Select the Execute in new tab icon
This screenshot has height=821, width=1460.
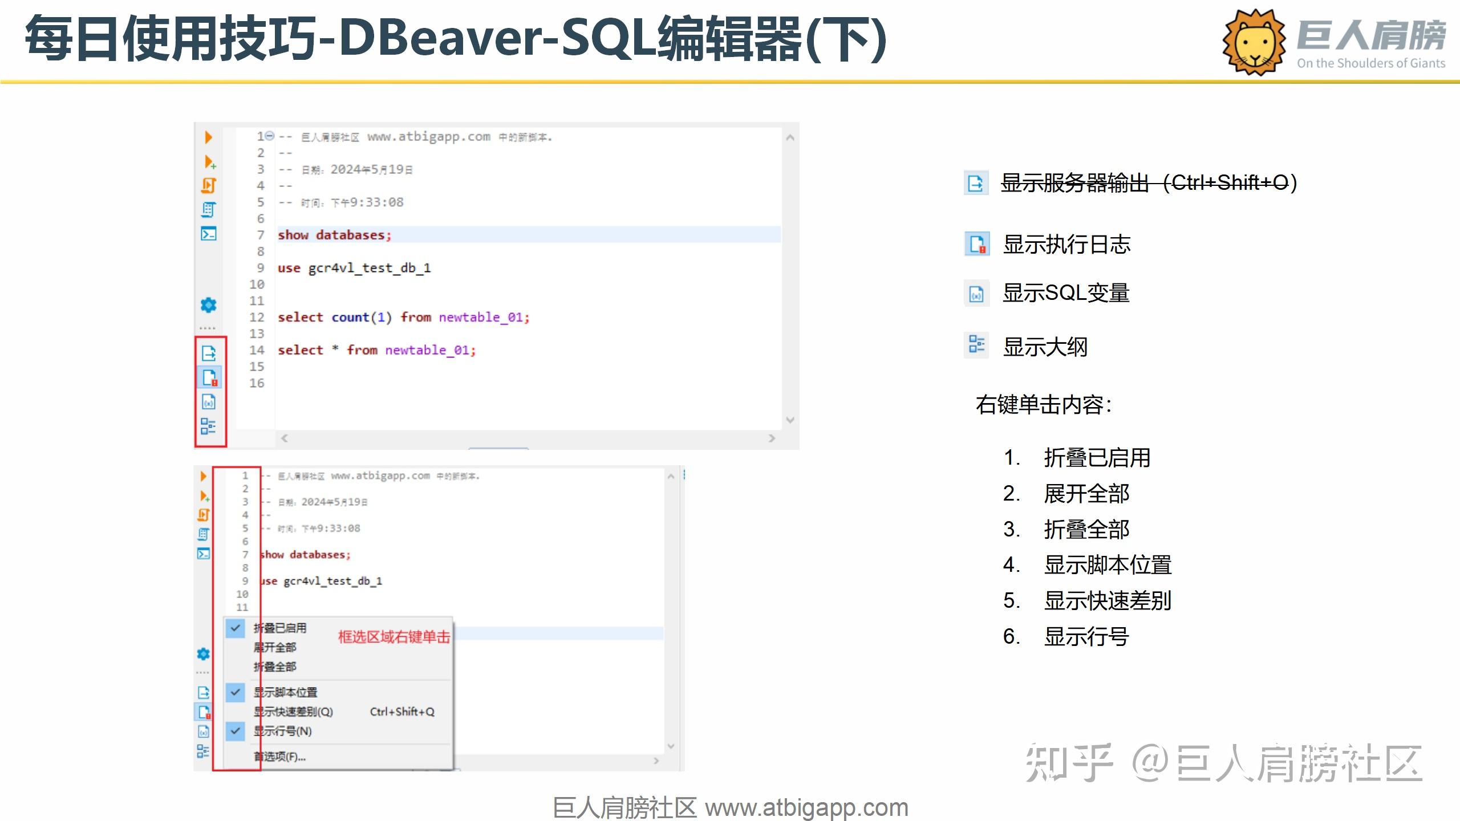coord(209,162)
